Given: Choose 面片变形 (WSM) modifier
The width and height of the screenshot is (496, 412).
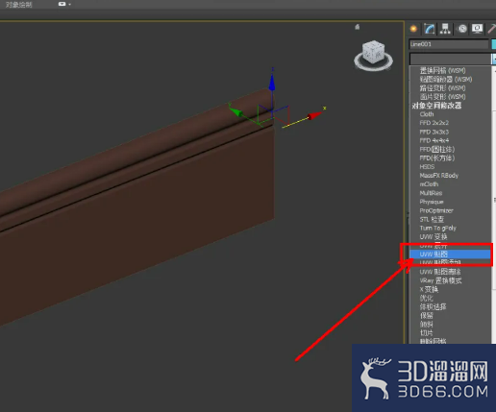Looking at the screenshot, I should 442,96.
